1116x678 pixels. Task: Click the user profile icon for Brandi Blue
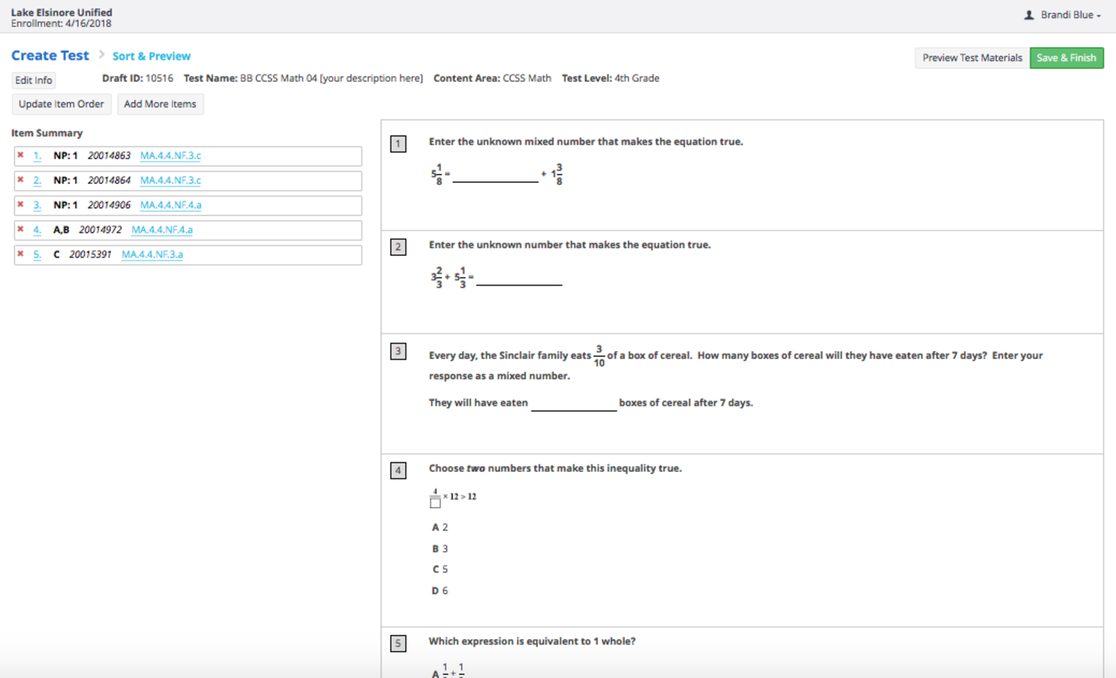1029,15
